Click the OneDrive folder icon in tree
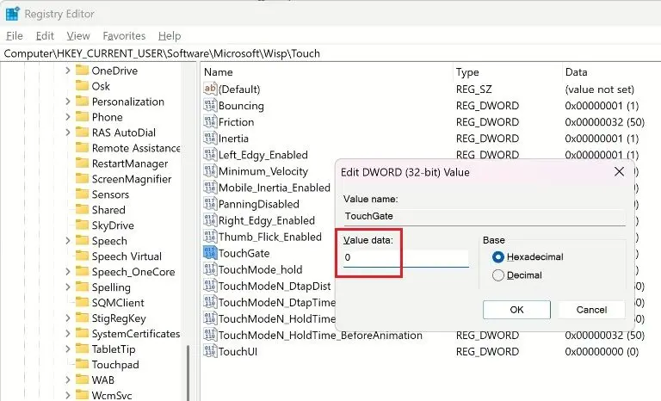661x401 pixels. (x=82, y=71)
